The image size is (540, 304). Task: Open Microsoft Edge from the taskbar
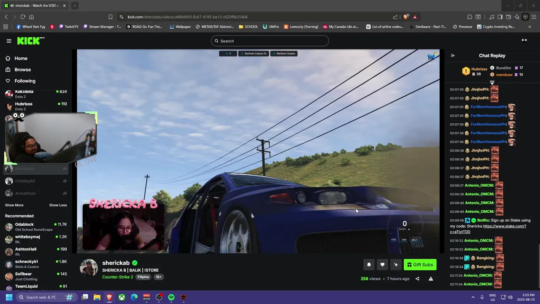tap(134, 297)
